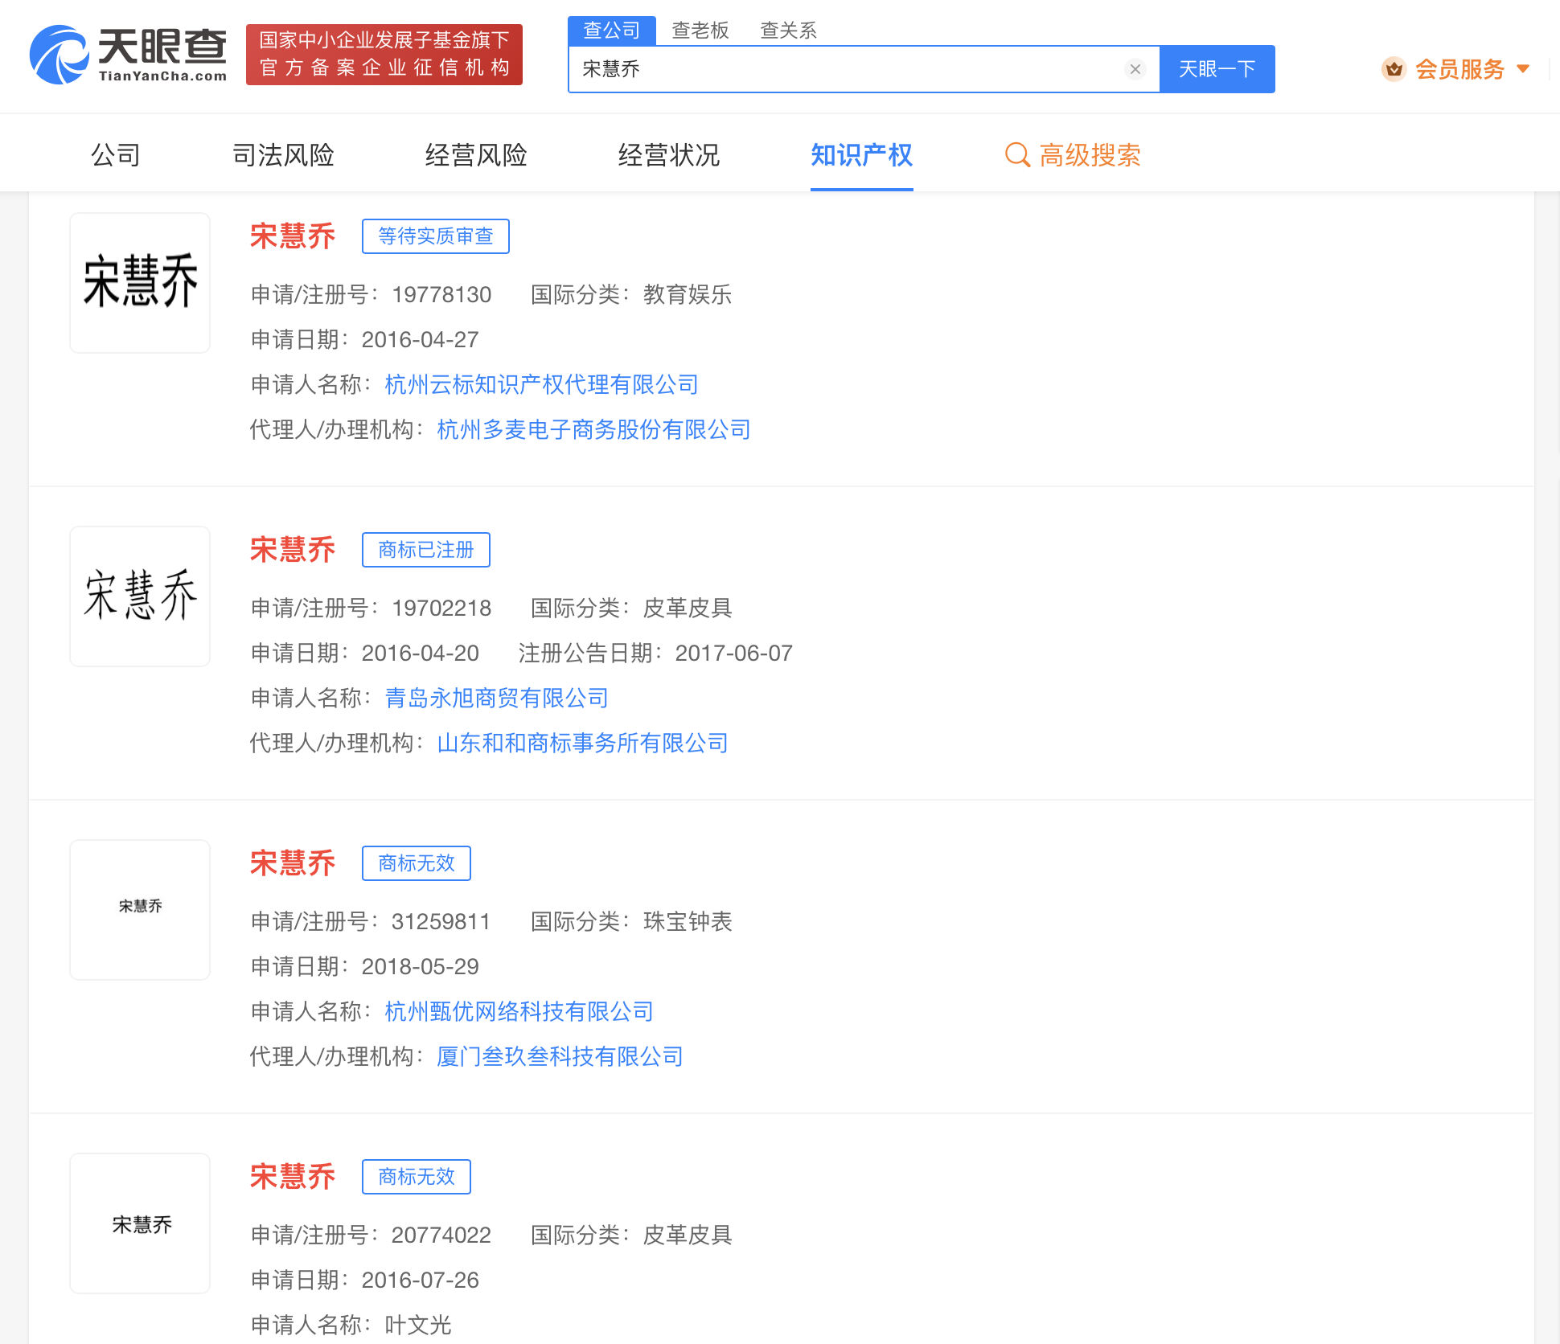
Task: Click the red official credit agency banner
Action: [x=384, y=54]
